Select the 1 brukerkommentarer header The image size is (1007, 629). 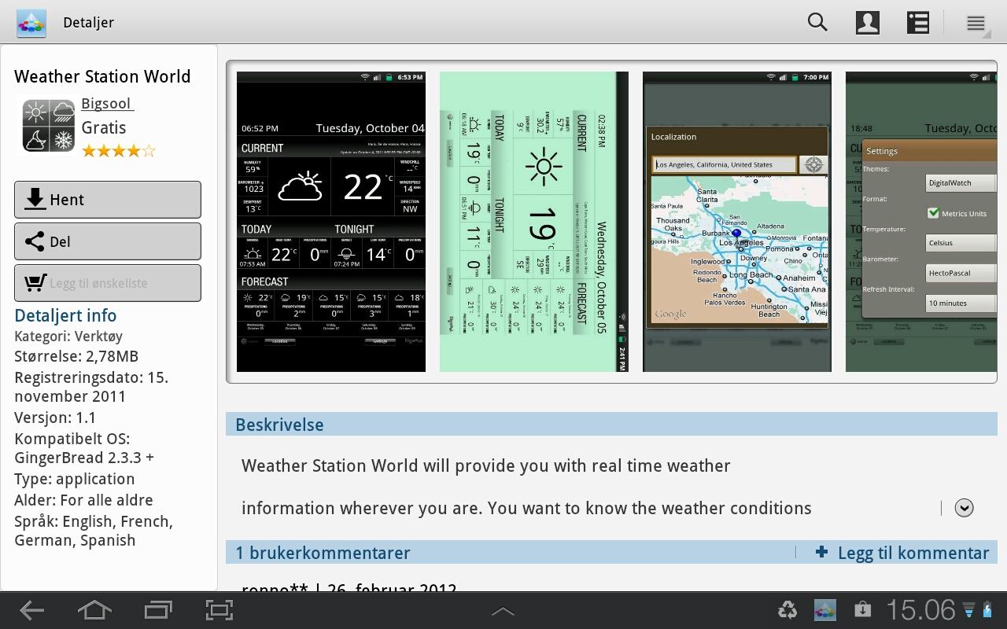click(x=323, y=553)
